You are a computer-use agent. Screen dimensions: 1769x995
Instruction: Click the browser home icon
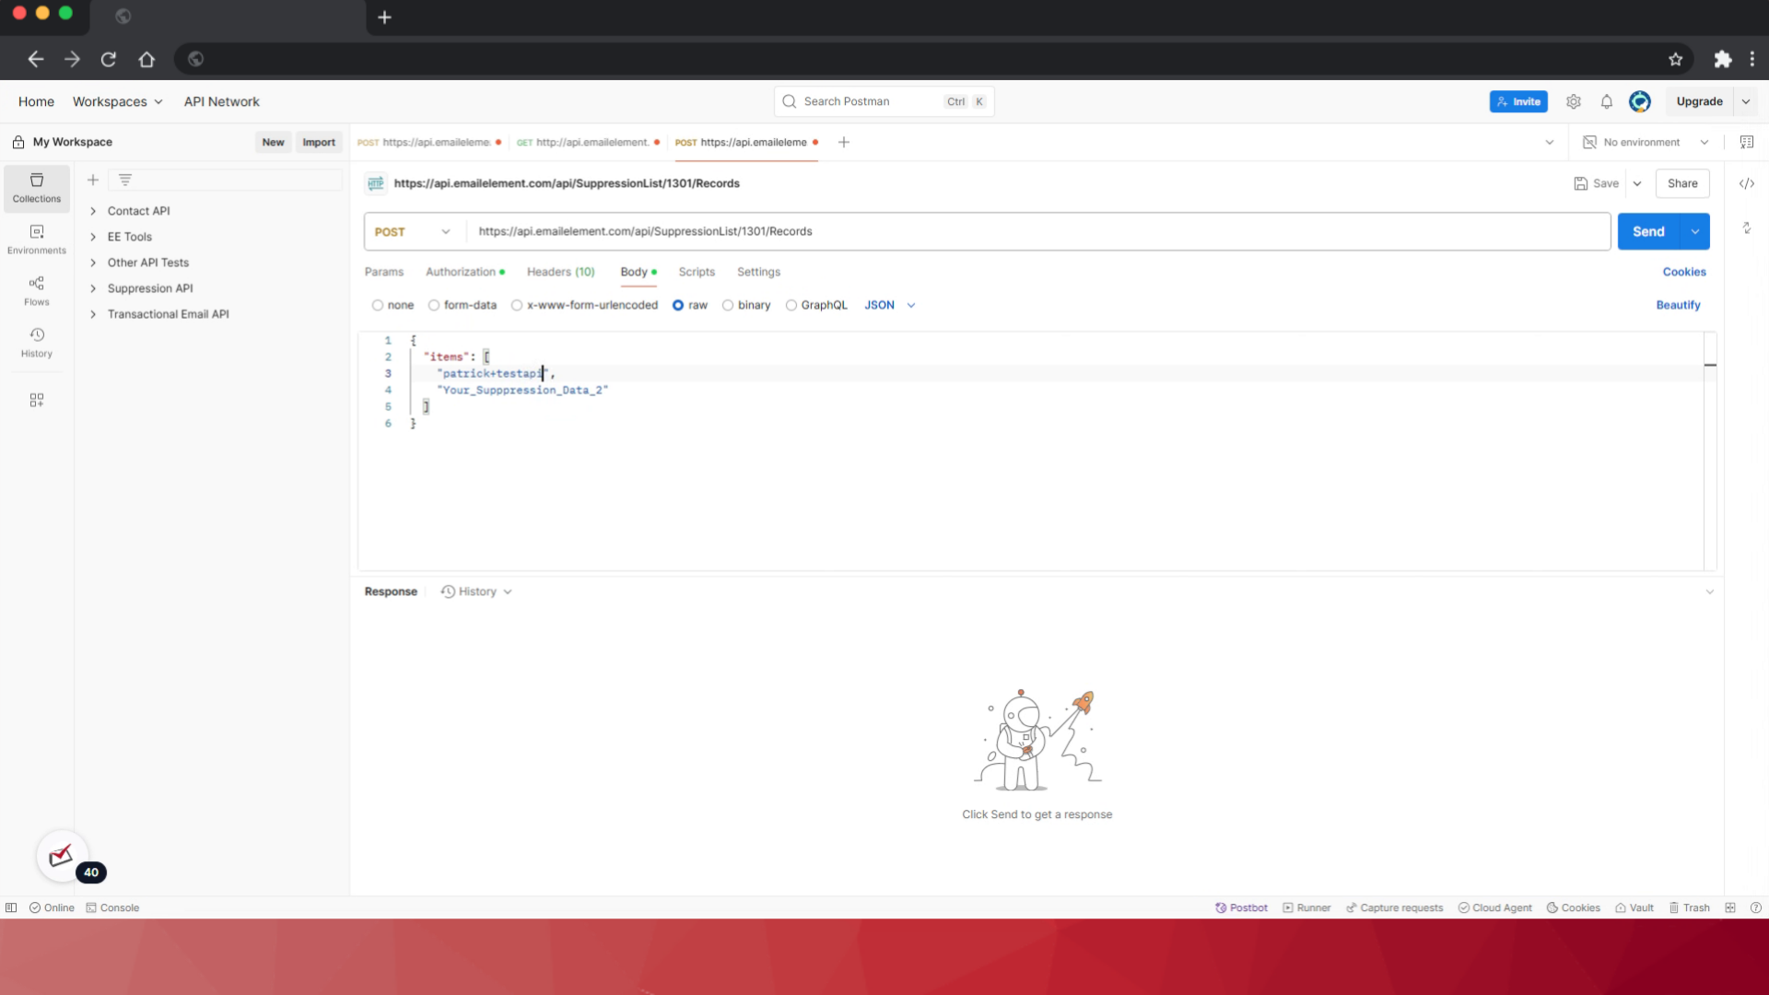click(146, 59)
